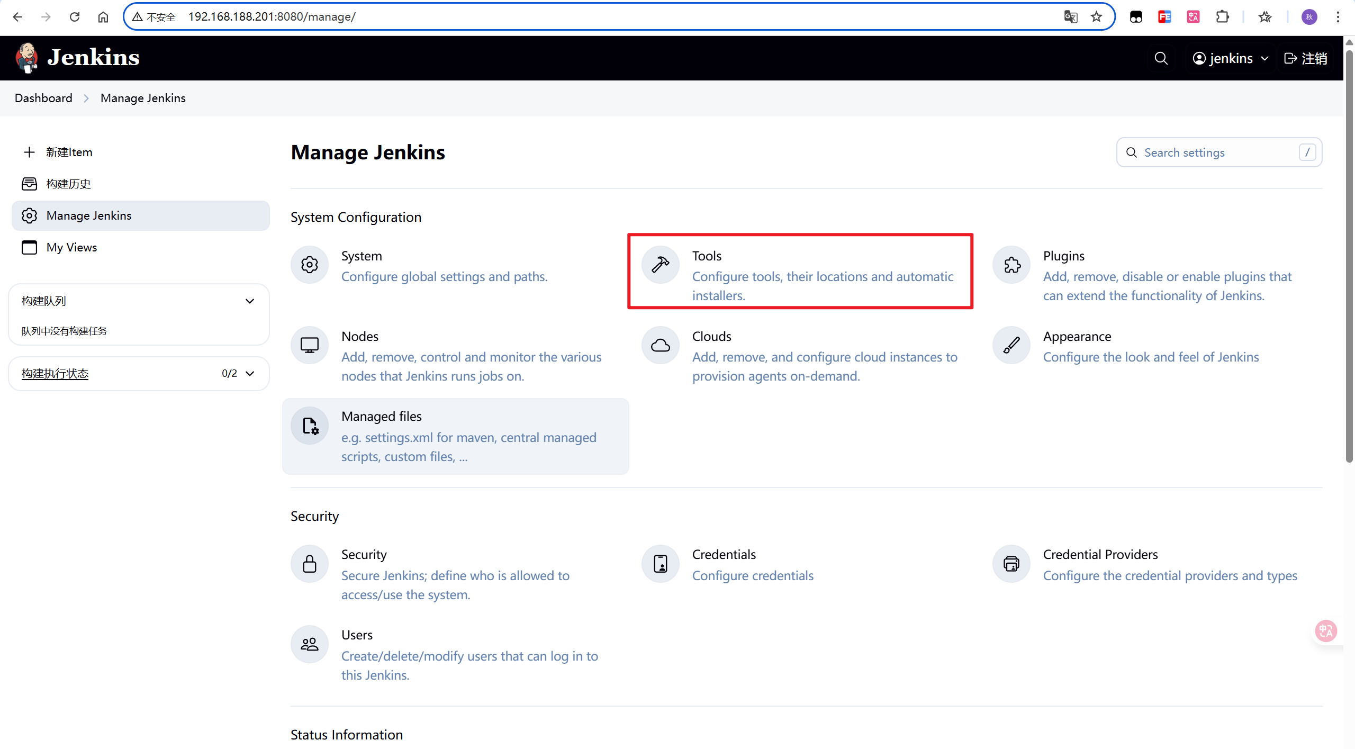Open the Clouds cloud icon
The height and width of the screenshot is (749, 1355).
pyautogui.click(x=660, y=345)
